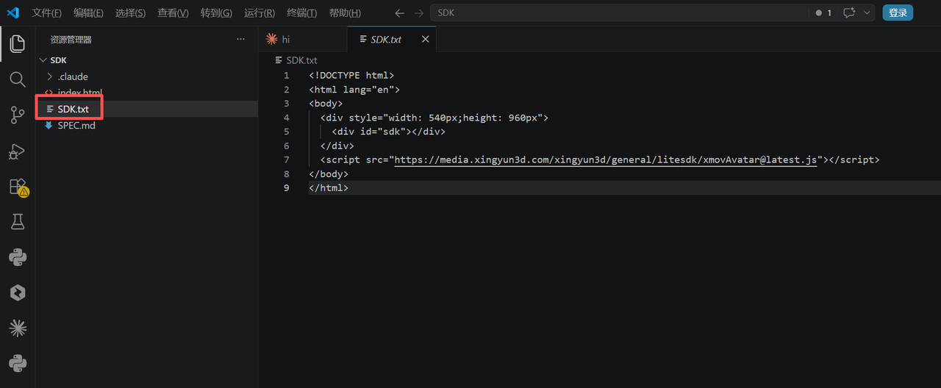Open the Search view magnifier icon
This screenshot has height=388, width=941.
tap(18, 79)
